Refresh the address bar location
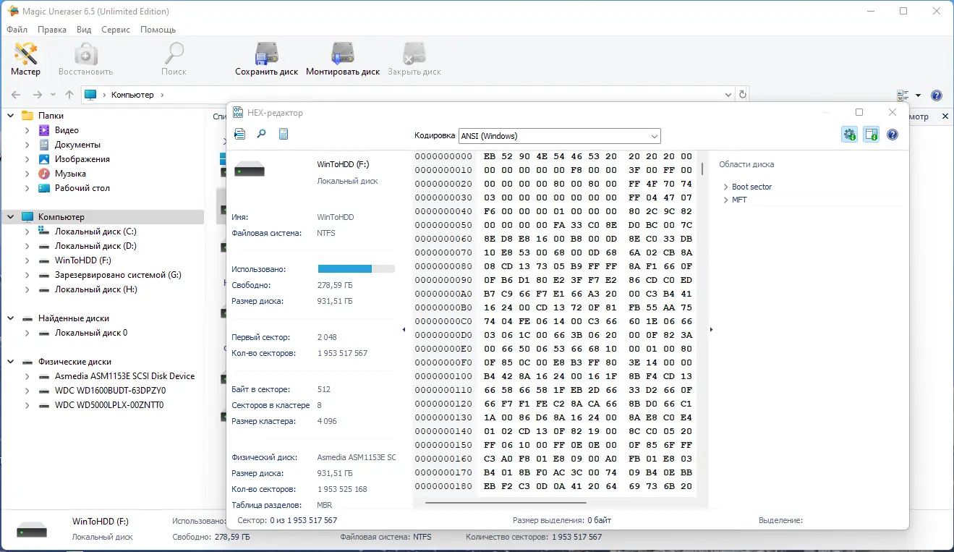 pyautogui.click(x=742, y=95)
